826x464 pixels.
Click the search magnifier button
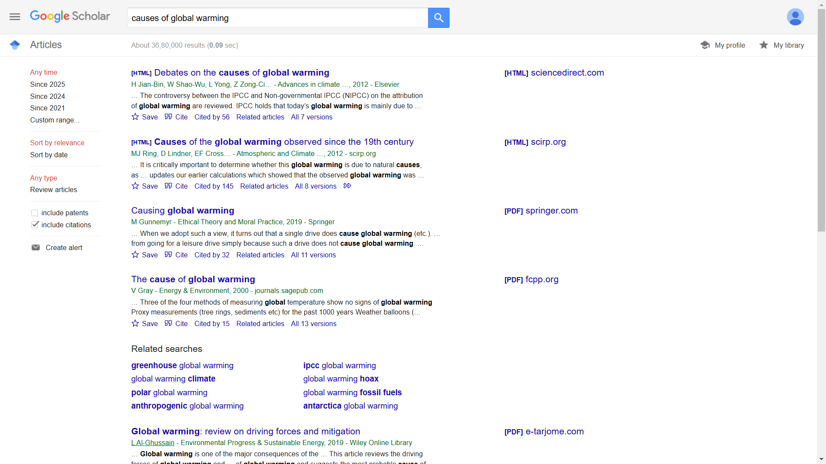click(438, 18)
